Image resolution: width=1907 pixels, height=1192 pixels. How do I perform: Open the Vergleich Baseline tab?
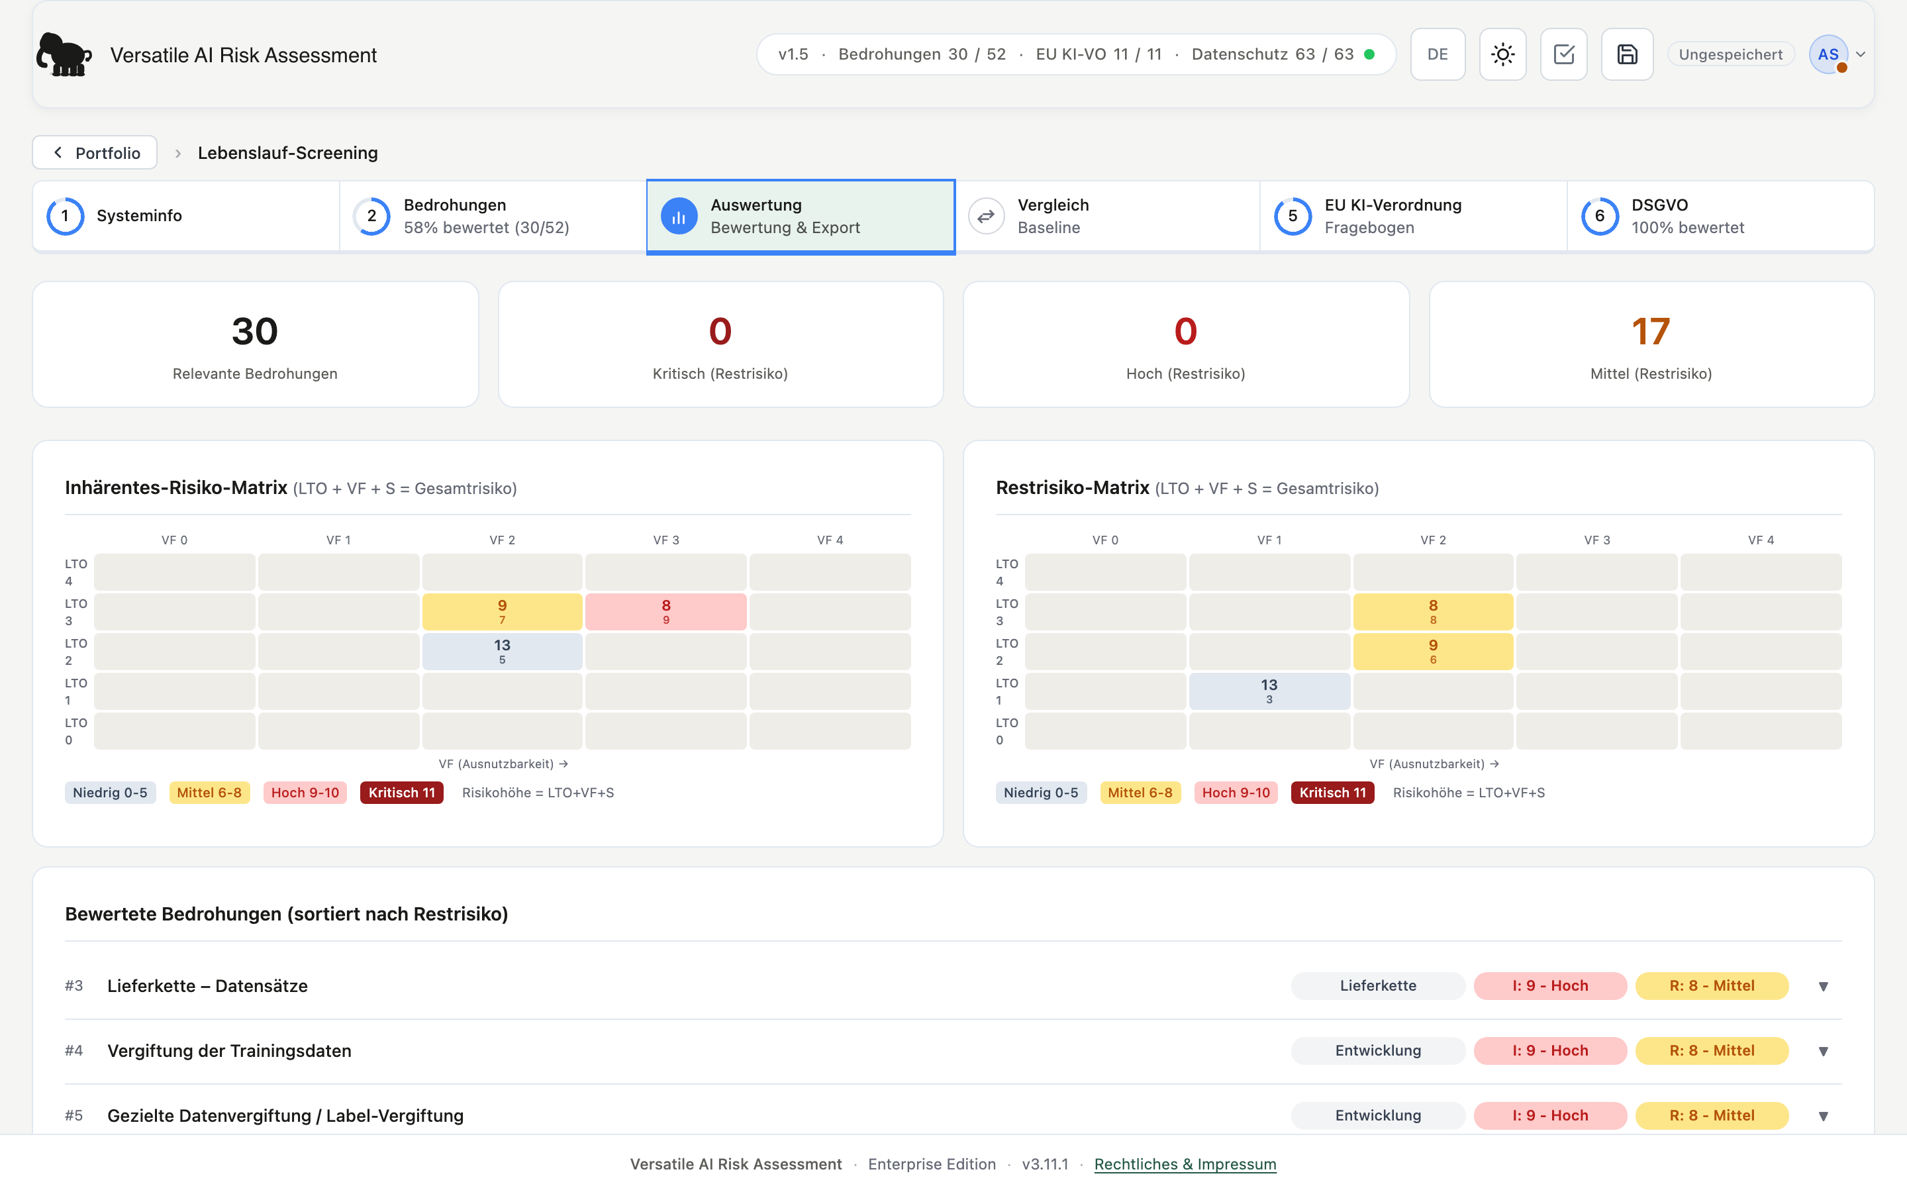[1107, 216]
